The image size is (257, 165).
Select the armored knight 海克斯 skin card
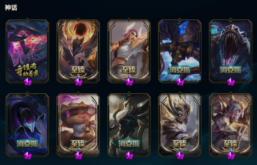tap(129, 125)
